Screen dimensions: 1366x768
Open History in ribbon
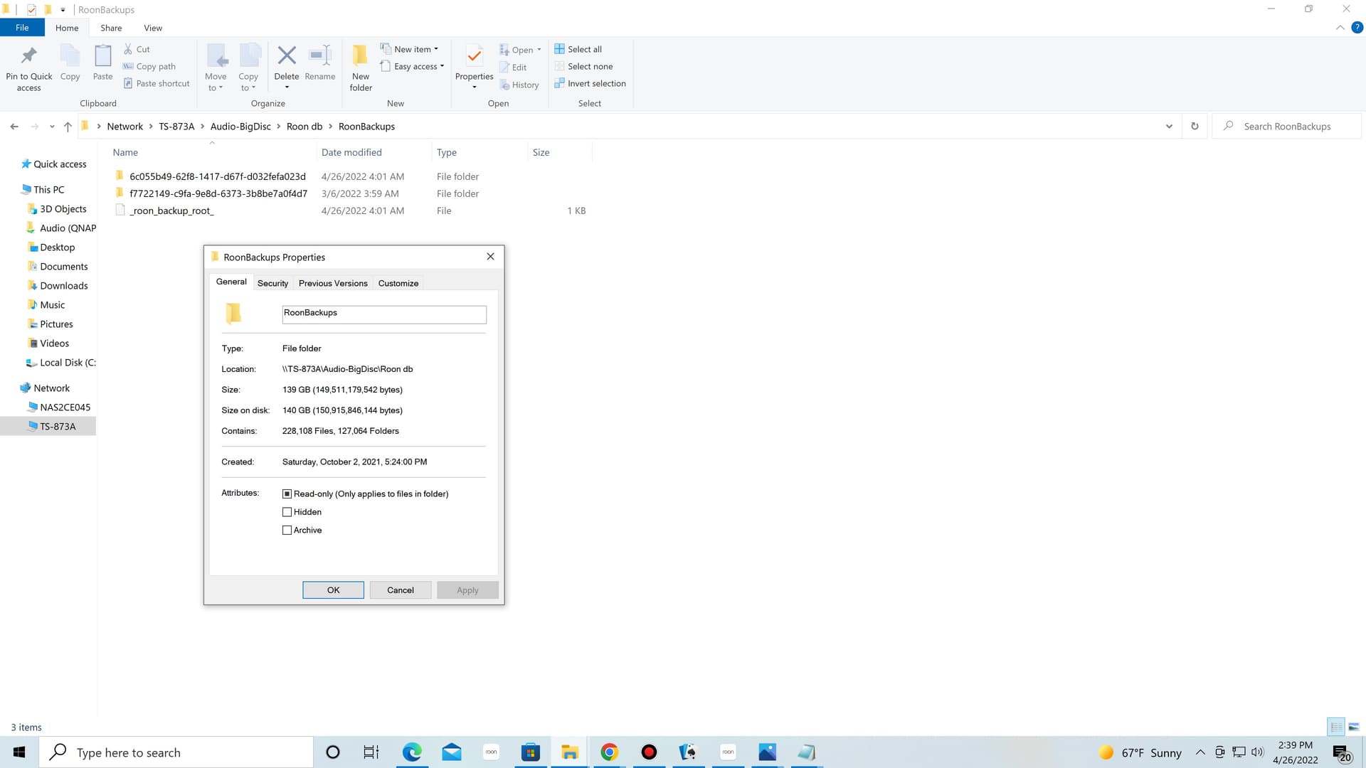pyautogui.click(x=519, y=85)
